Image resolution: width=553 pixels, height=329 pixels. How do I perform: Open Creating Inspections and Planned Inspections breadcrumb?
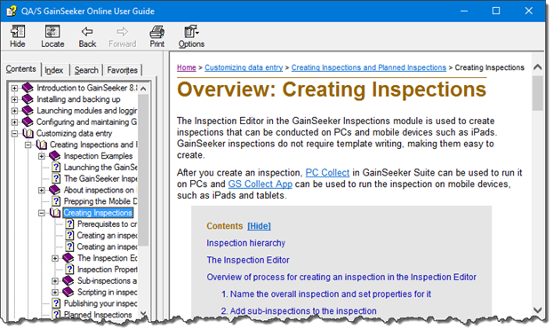pyautogui.click(x=369, y=67)
